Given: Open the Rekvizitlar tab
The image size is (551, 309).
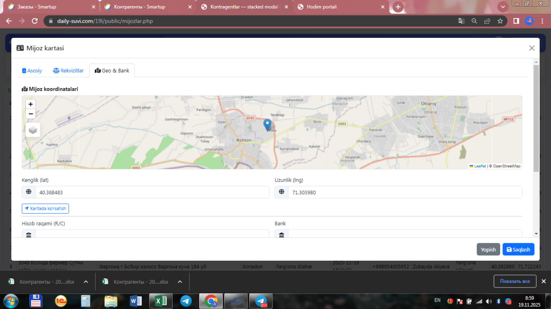Looking at the screenshot, I should [x=68, y=70].
